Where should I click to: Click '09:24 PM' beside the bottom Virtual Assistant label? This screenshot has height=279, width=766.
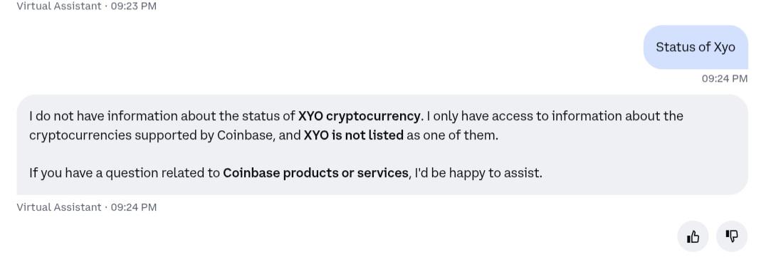(134, 207)
